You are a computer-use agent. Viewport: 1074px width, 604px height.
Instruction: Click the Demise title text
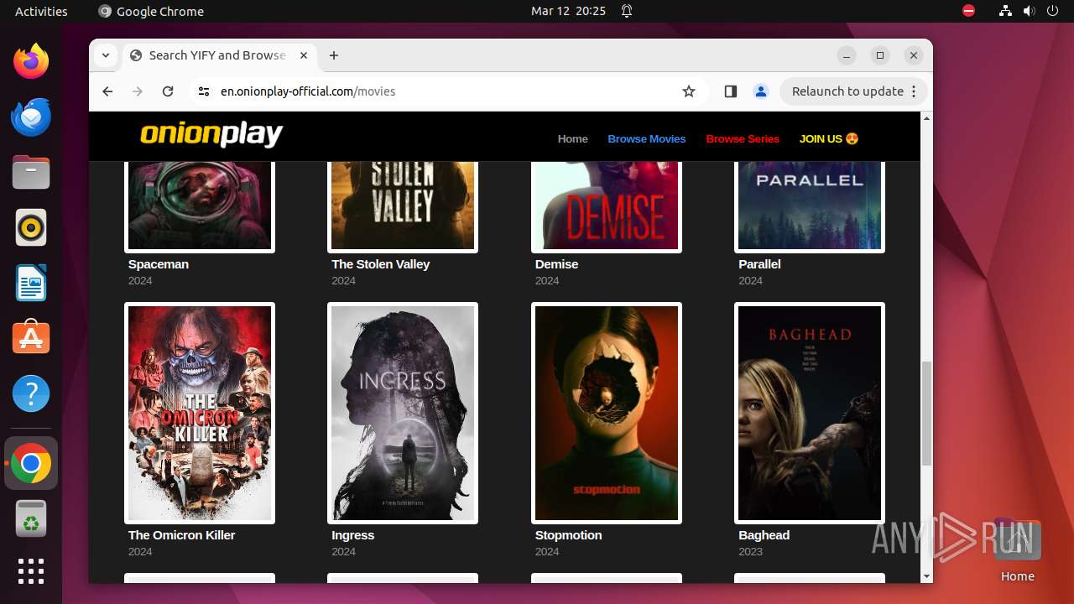point(556,263)
